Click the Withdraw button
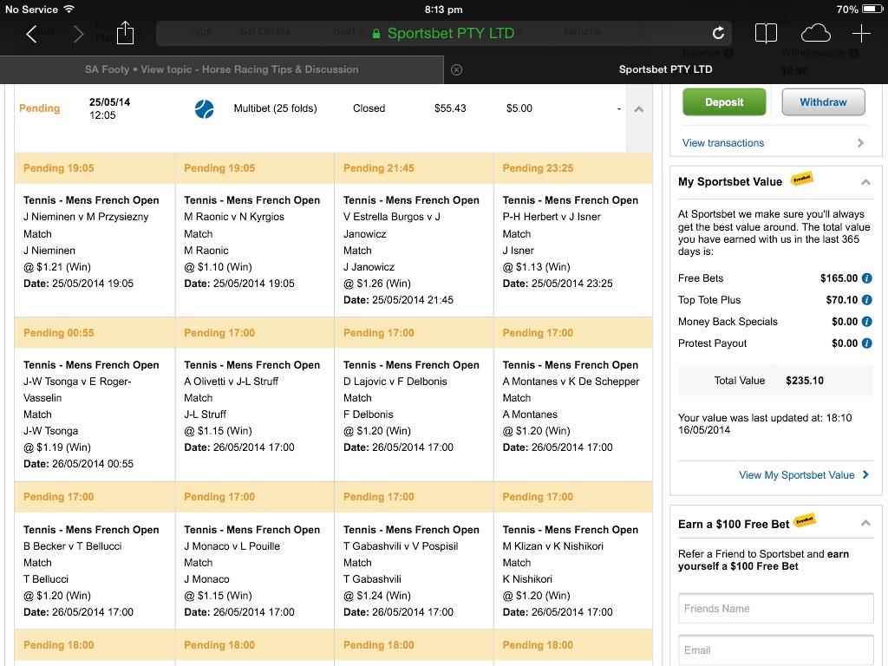Viewport: 888px width, 666px height. [823, 102]
